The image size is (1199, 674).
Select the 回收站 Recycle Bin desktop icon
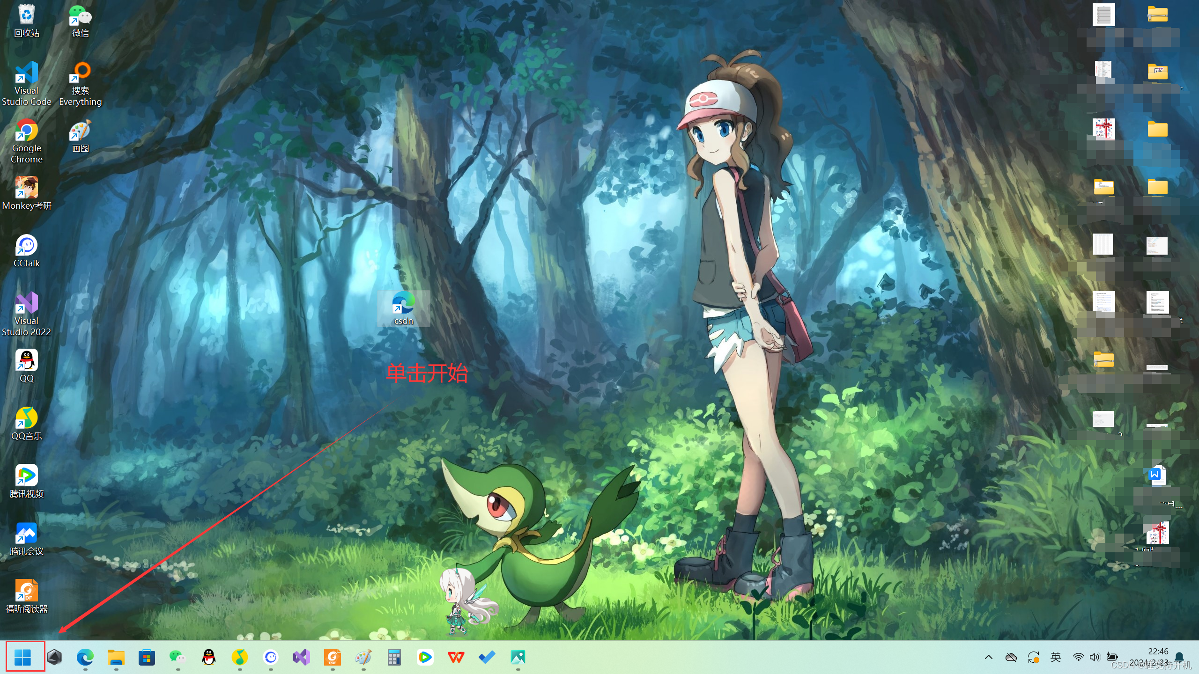point(27,21)
